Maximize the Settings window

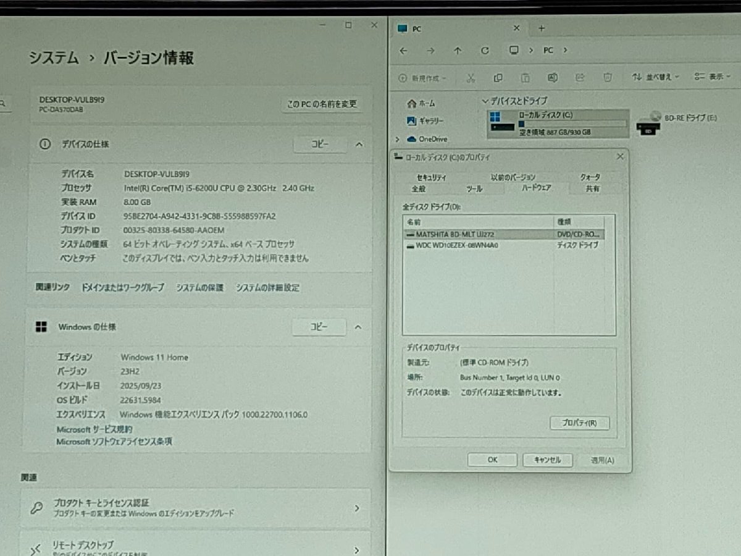click(348, 25)
